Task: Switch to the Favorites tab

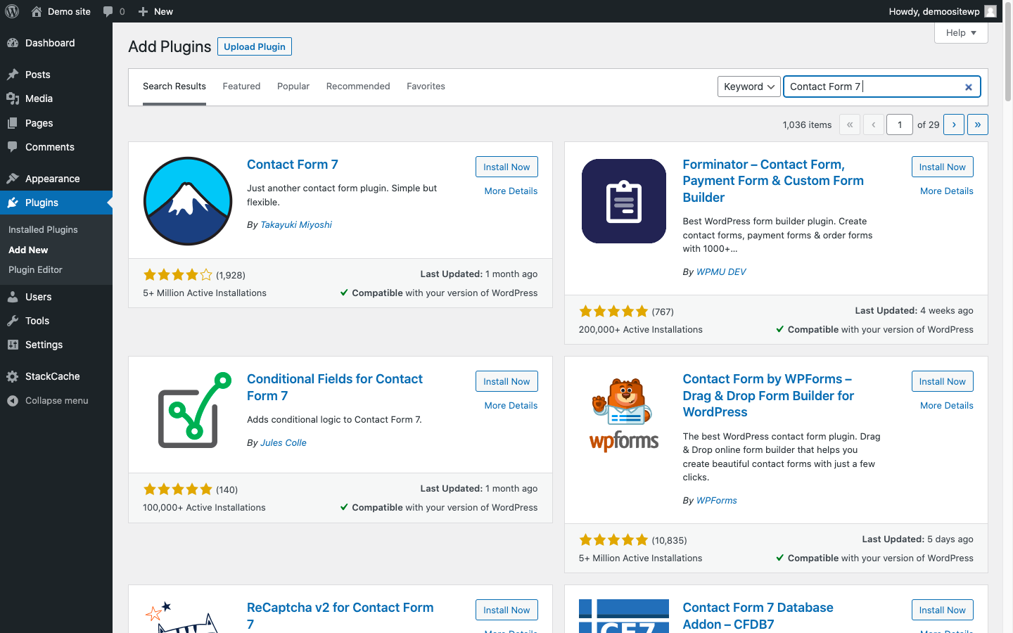Action: [x=426, y=86]
